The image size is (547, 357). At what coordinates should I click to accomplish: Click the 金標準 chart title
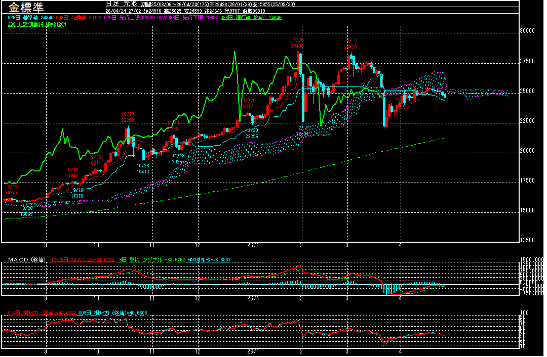point(26,8)
